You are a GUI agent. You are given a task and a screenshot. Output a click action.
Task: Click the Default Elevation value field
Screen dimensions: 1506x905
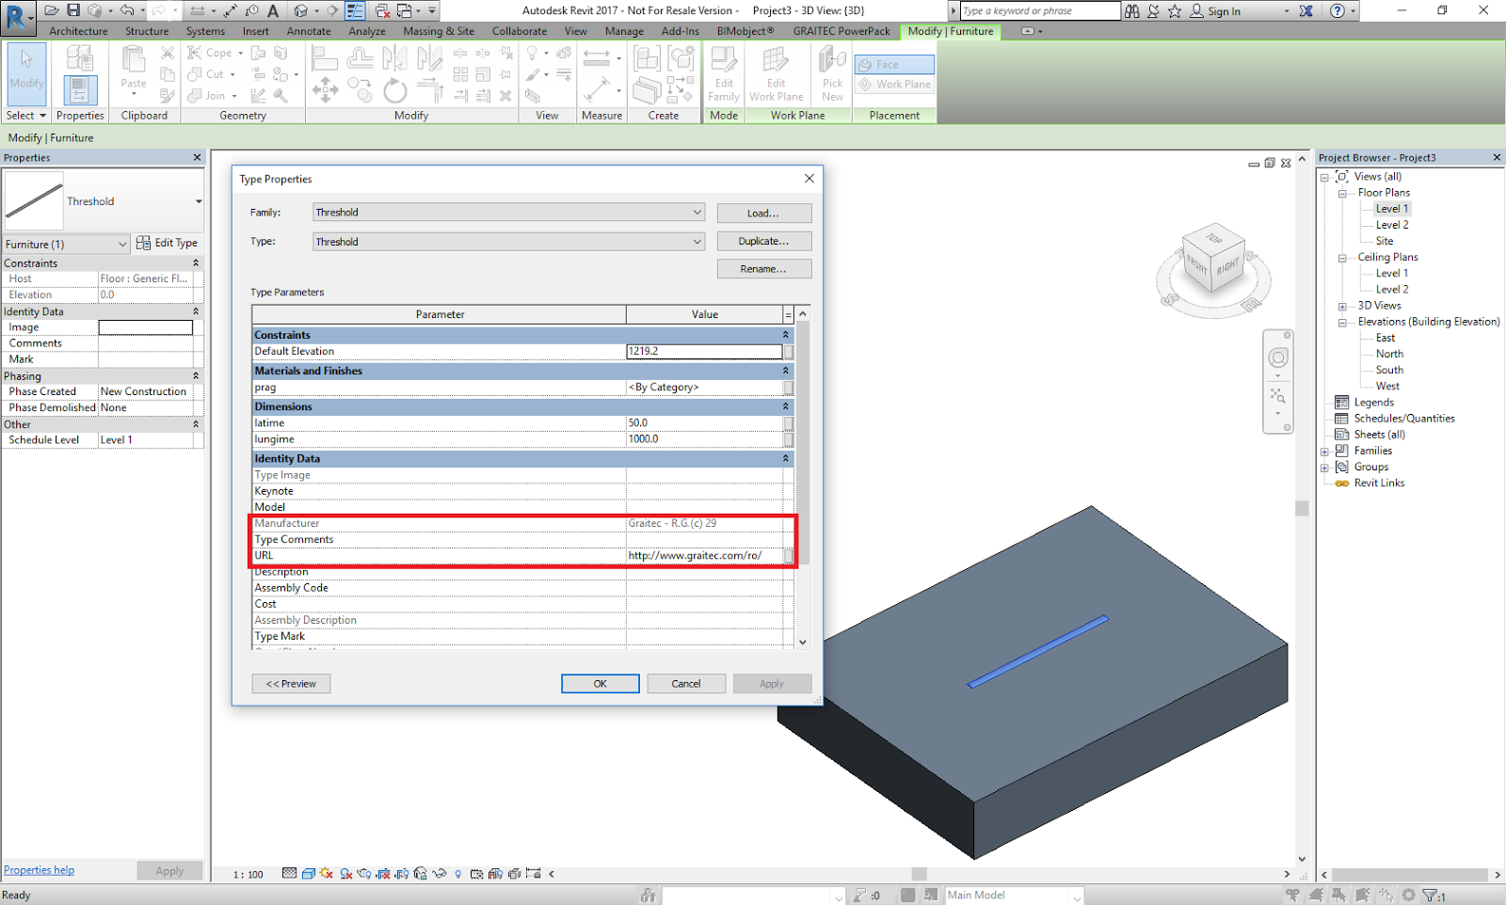click(x=704, y=351)
